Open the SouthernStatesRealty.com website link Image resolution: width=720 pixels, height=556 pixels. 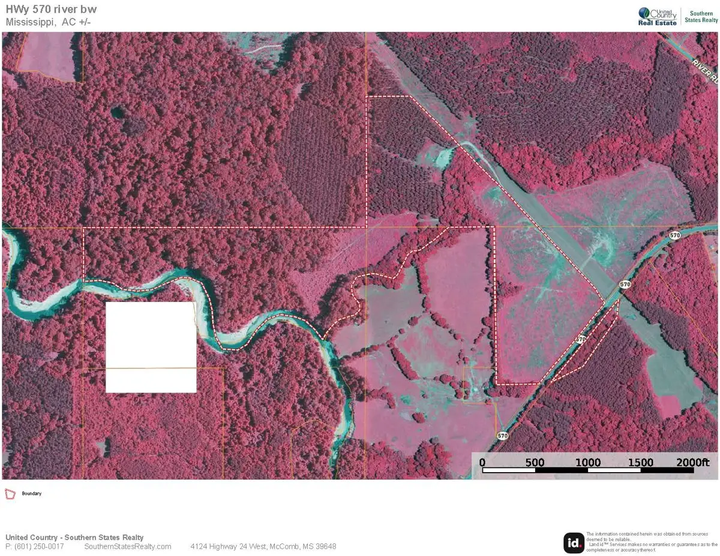pos(128,546)
